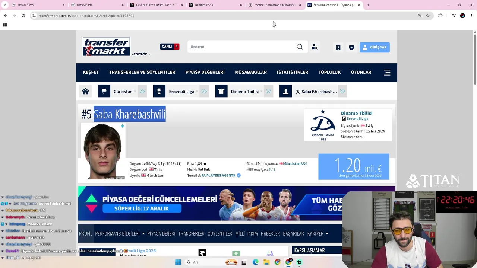
Task: Switch to PİYASA DEĞERİ tab
Action: pos(161,234)
